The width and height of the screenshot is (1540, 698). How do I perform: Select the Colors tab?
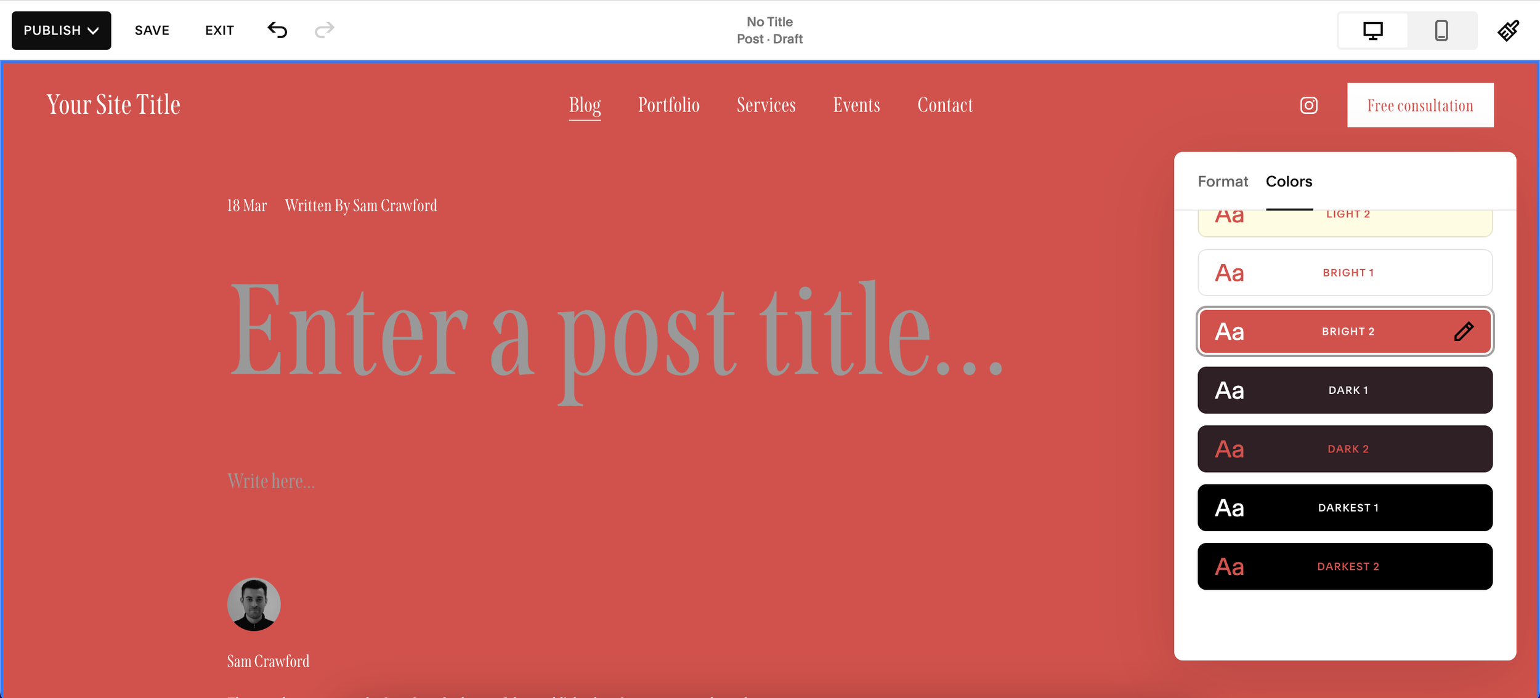tap(1289, 182)
